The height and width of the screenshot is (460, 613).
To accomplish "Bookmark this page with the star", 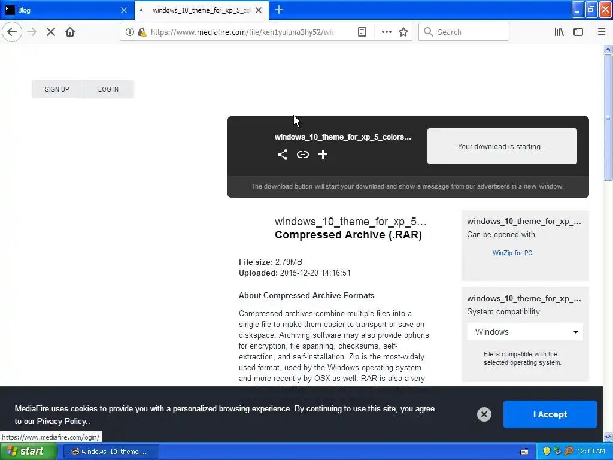I will (x=403, y=32).
